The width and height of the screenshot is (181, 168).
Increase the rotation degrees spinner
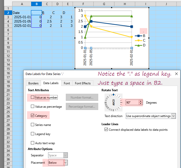140,101
